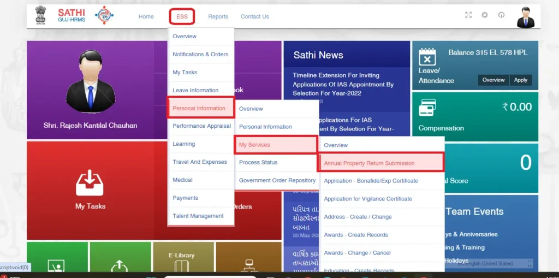Click the SATHI GUJ-HRMS logo
The width and height of the screenshot is (559, 278).
(x=72, y=15)
